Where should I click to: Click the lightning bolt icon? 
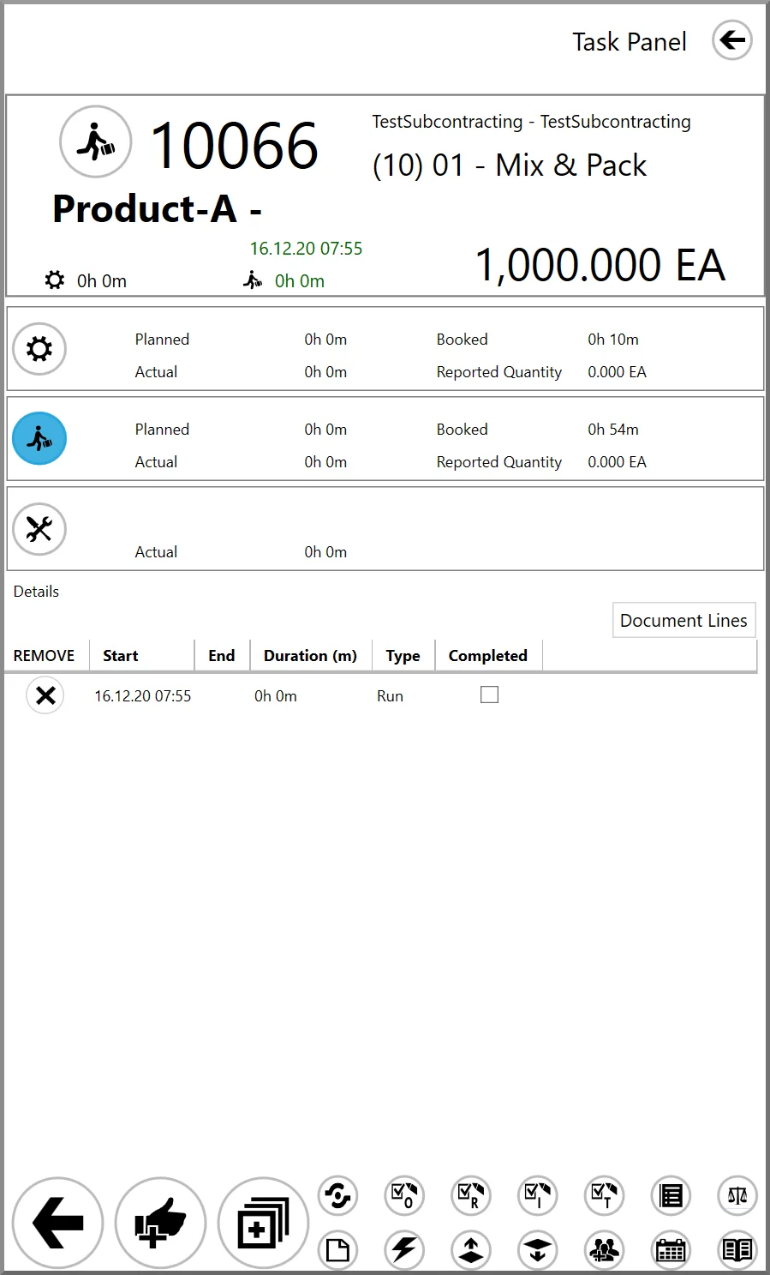404,1250
